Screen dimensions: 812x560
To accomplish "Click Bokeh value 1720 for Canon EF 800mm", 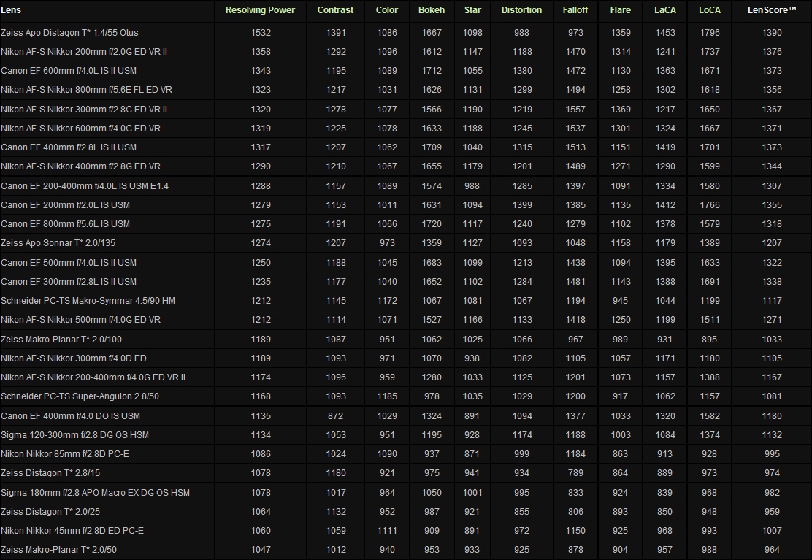I will point(432,224).
